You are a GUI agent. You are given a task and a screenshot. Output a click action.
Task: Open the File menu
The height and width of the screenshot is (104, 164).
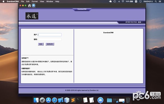pyautogui.click(x=22, y=1)
